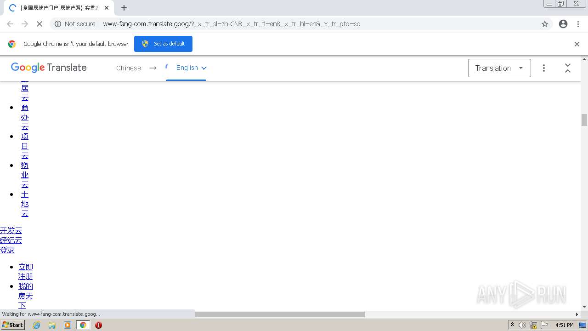Click the address bar URL
The image size is (588, 331).
[231, 24]
